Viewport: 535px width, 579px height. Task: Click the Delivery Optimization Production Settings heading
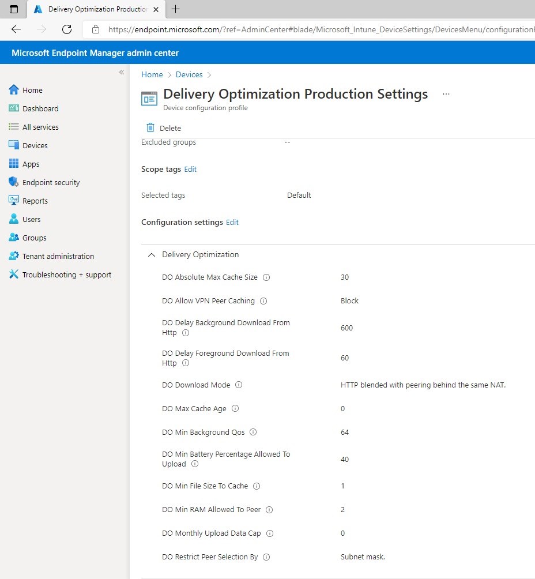tap(295, 94)
